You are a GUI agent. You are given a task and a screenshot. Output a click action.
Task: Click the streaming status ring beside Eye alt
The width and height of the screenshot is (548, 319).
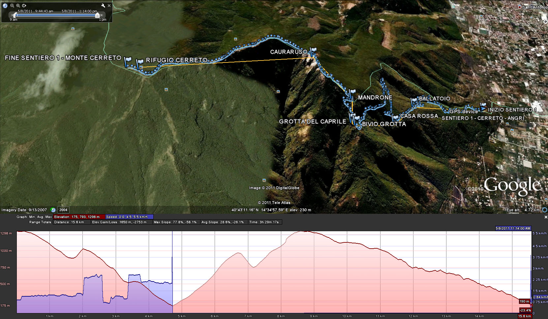tap(544, 210)
